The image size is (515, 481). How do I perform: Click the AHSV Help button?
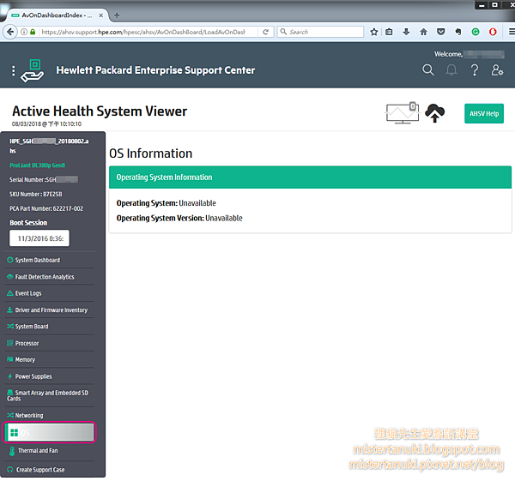(484, 113)
